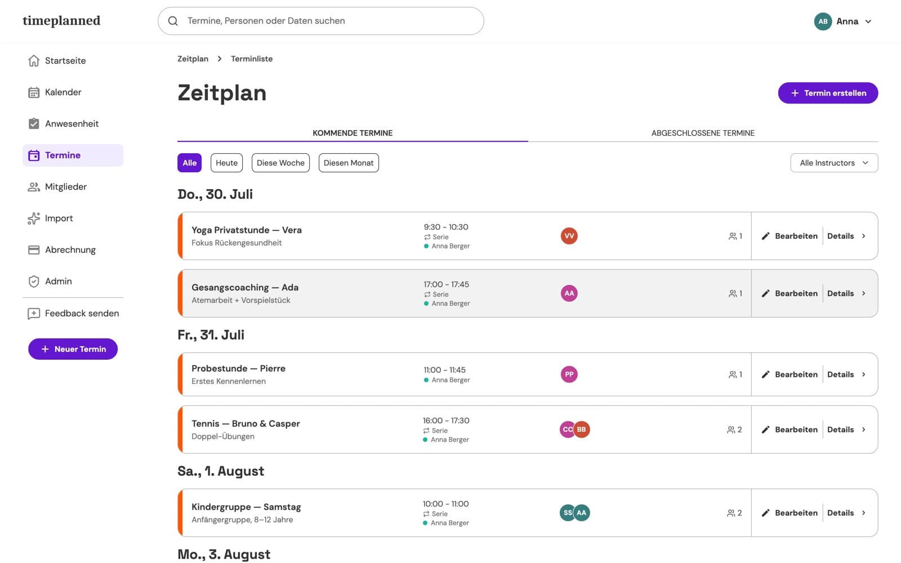Image resolution: width=901 pixels, height=563 pixels.
Task: Click the Termin erstellen button
Action: click(828, 93)
